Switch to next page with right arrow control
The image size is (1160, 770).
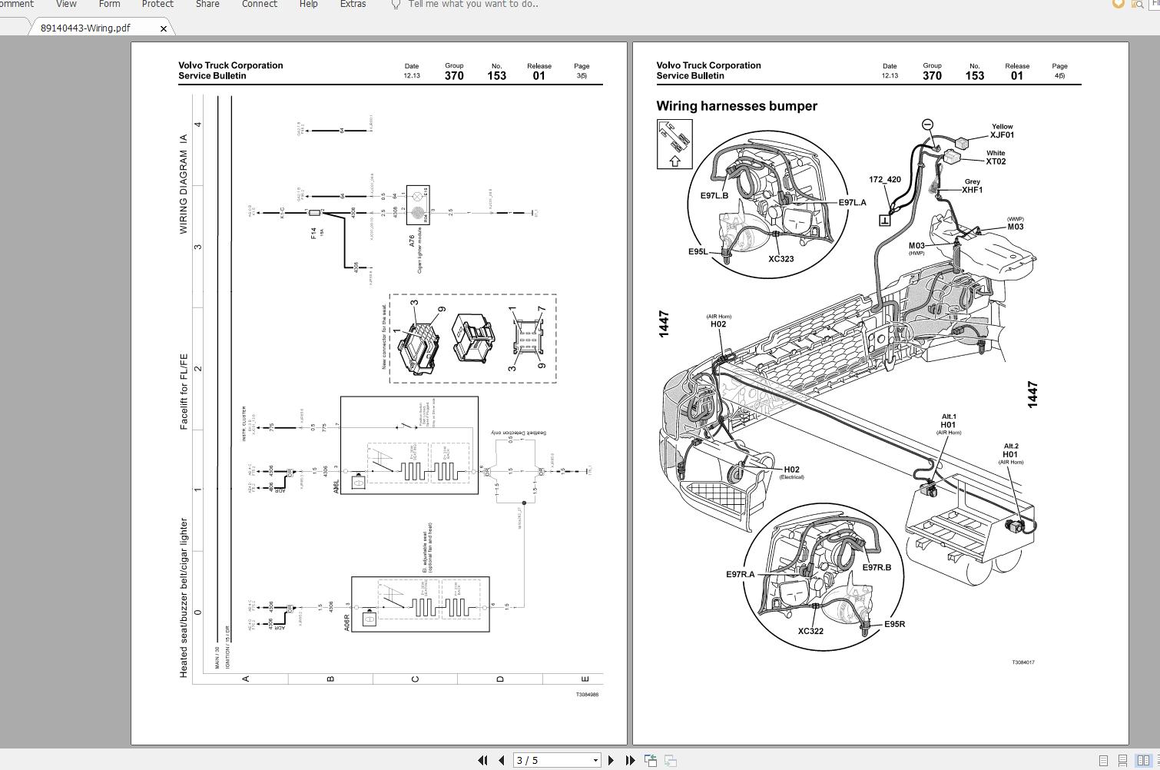(x=611, y=760)
